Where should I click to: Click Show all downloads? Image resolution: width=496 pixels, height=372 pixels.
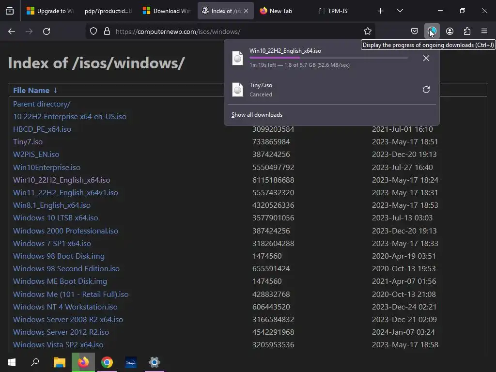pyautogui.click(x=257, y=115)
